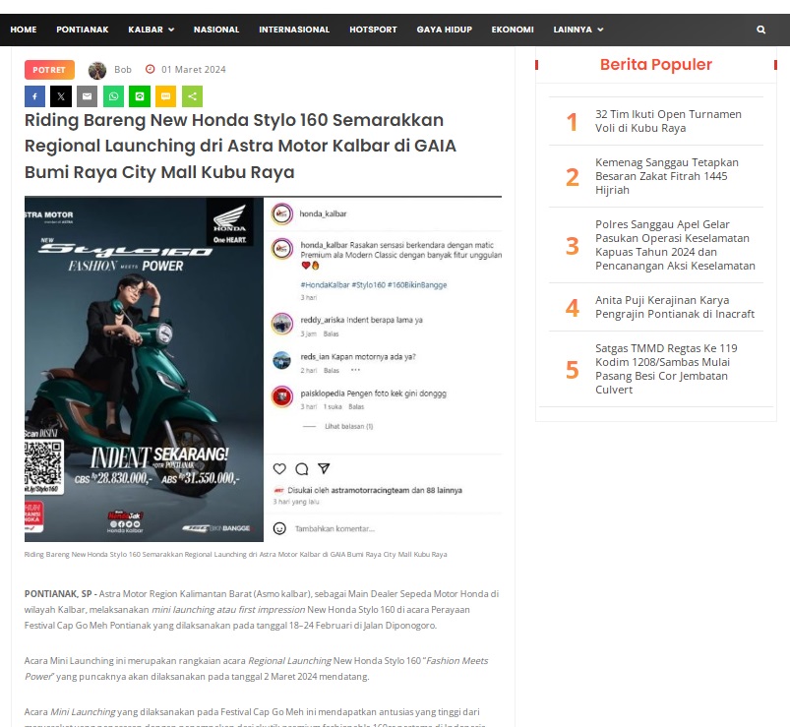Share the article on X (Twitter)
The height and width of the screenshot is (727, 790).
click(x=61, y=96)
